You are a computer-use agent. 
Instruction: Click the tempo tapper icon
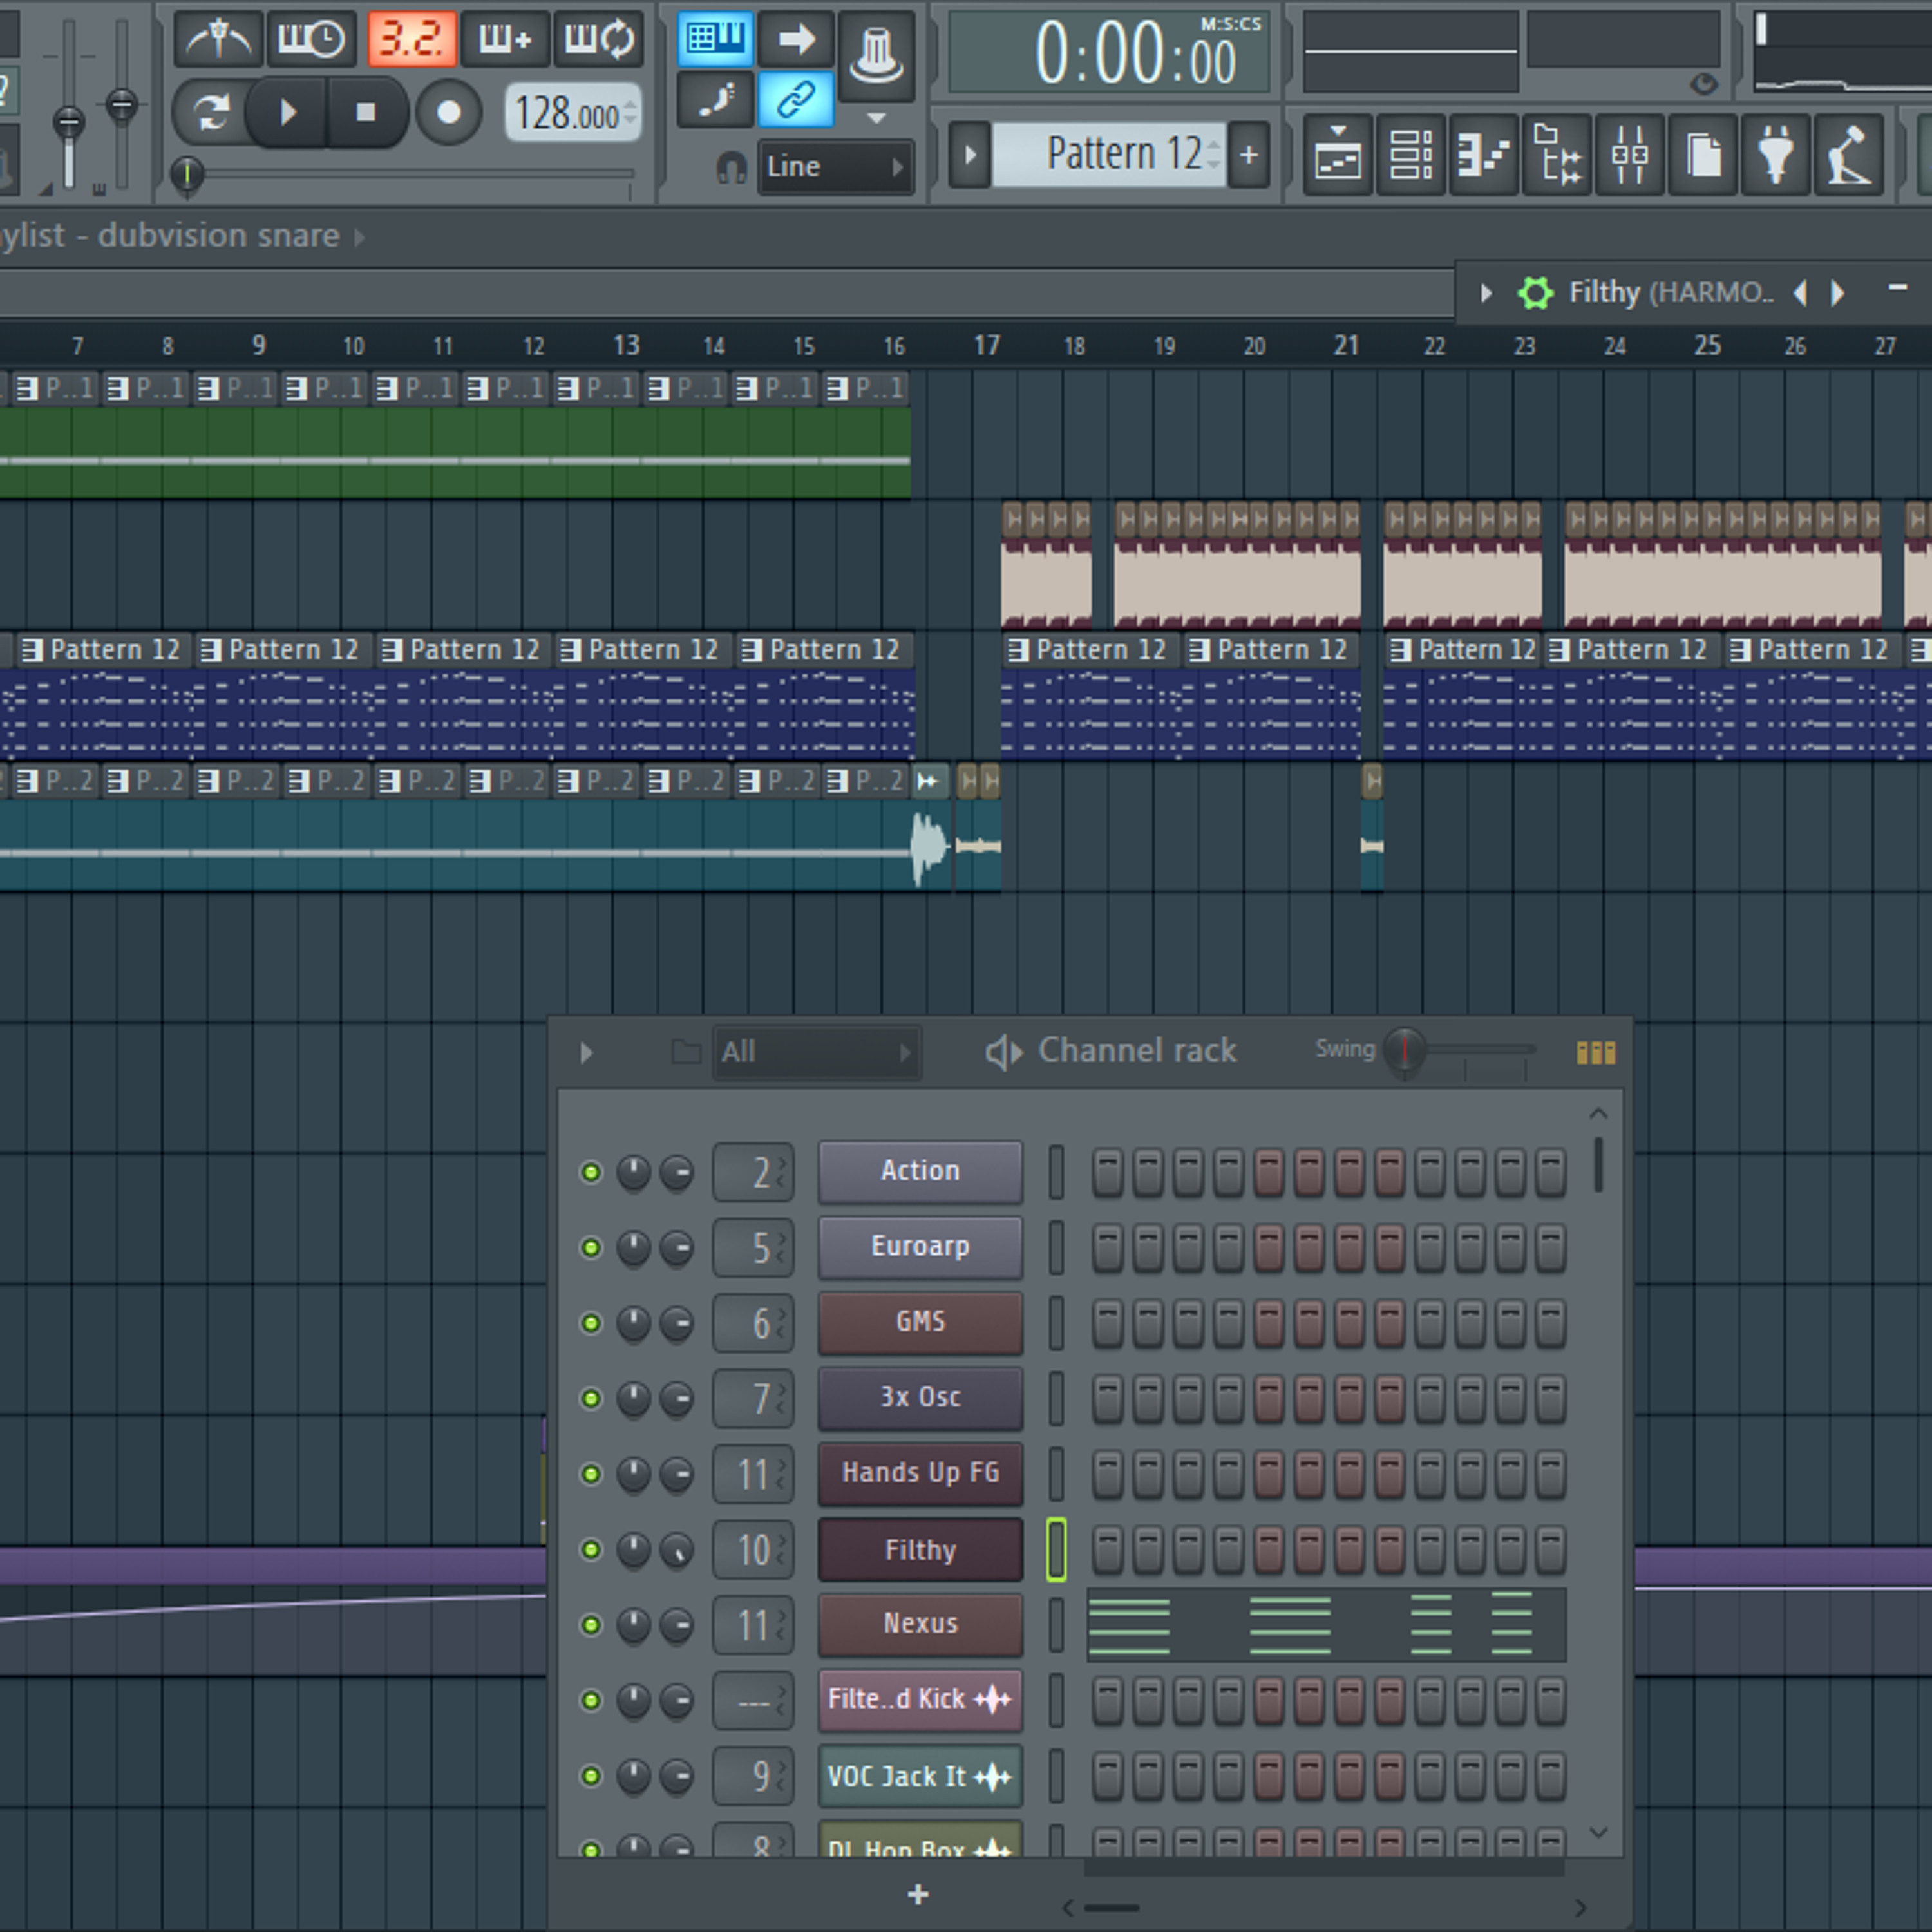coord(1849,155)
